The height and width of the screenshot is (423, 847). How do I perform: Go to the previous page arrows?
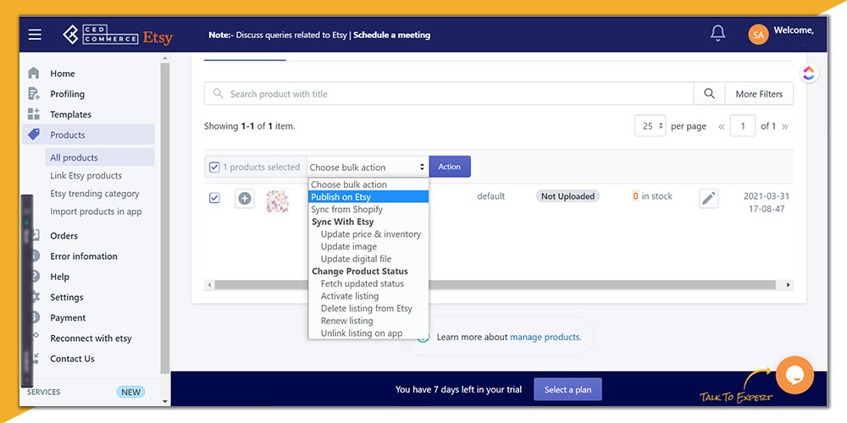coord(721,126)
